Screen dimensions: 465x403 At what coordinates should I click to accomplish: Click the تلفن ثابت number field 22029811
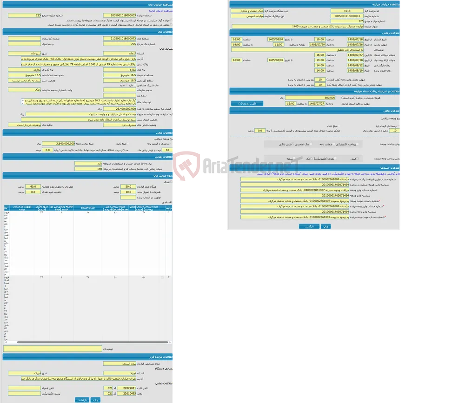click(x=126, y=388)
